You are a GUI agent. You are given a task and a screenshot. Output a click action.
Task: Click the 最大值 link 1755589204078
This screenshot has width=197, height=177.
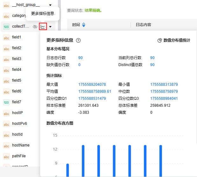pos(92,85)
